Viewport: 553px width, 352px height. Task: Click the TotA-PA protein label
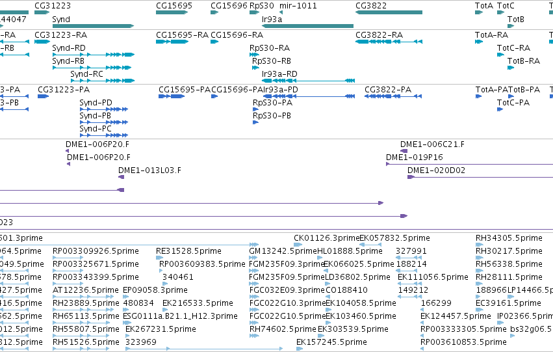(x=492, y=90)
